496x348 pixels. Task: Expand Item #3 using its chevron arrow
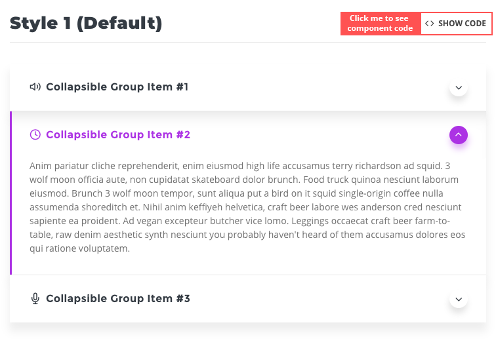(459, 300)
